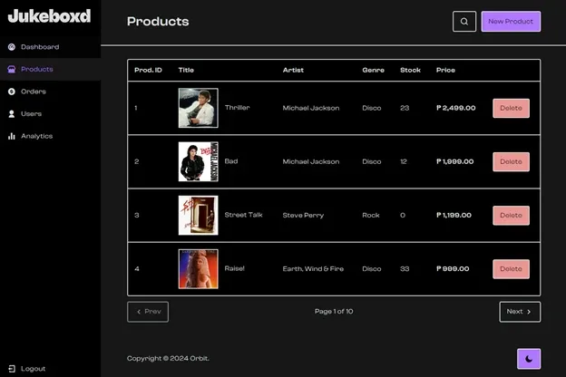Open the Analytics section
The height and width of the screenshot is (377, 566).
(51, 136)
